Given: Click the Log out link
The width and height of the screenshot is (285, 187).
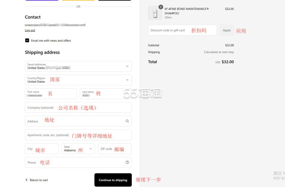Looking at the screenshot, I should [x=30, y=30].
